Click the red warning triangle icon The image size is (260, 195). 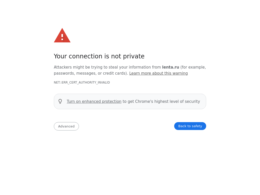tap(62, 36)
